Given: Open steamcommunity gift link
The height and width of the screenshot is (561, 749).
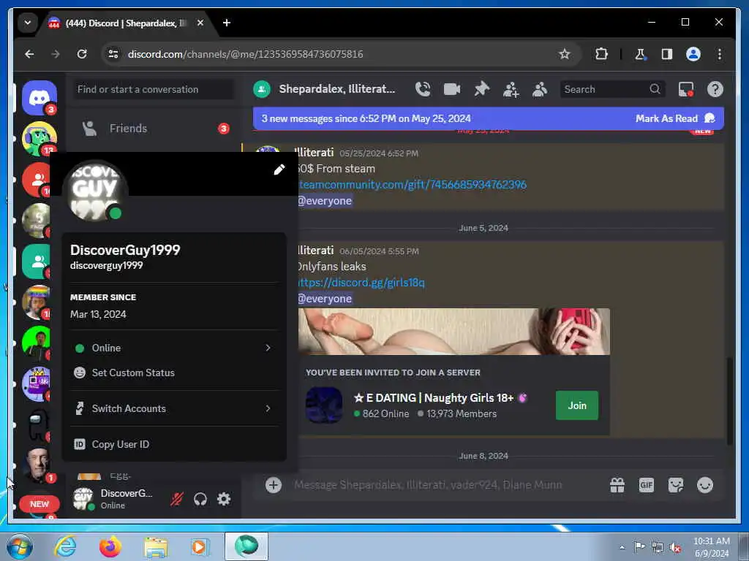Looking at the screenshot, I should (412, 185).
